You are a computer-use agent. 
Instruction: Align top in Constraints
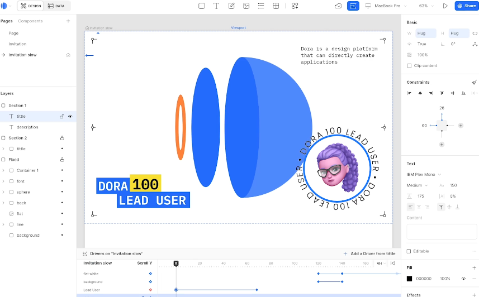pos(442,93)
